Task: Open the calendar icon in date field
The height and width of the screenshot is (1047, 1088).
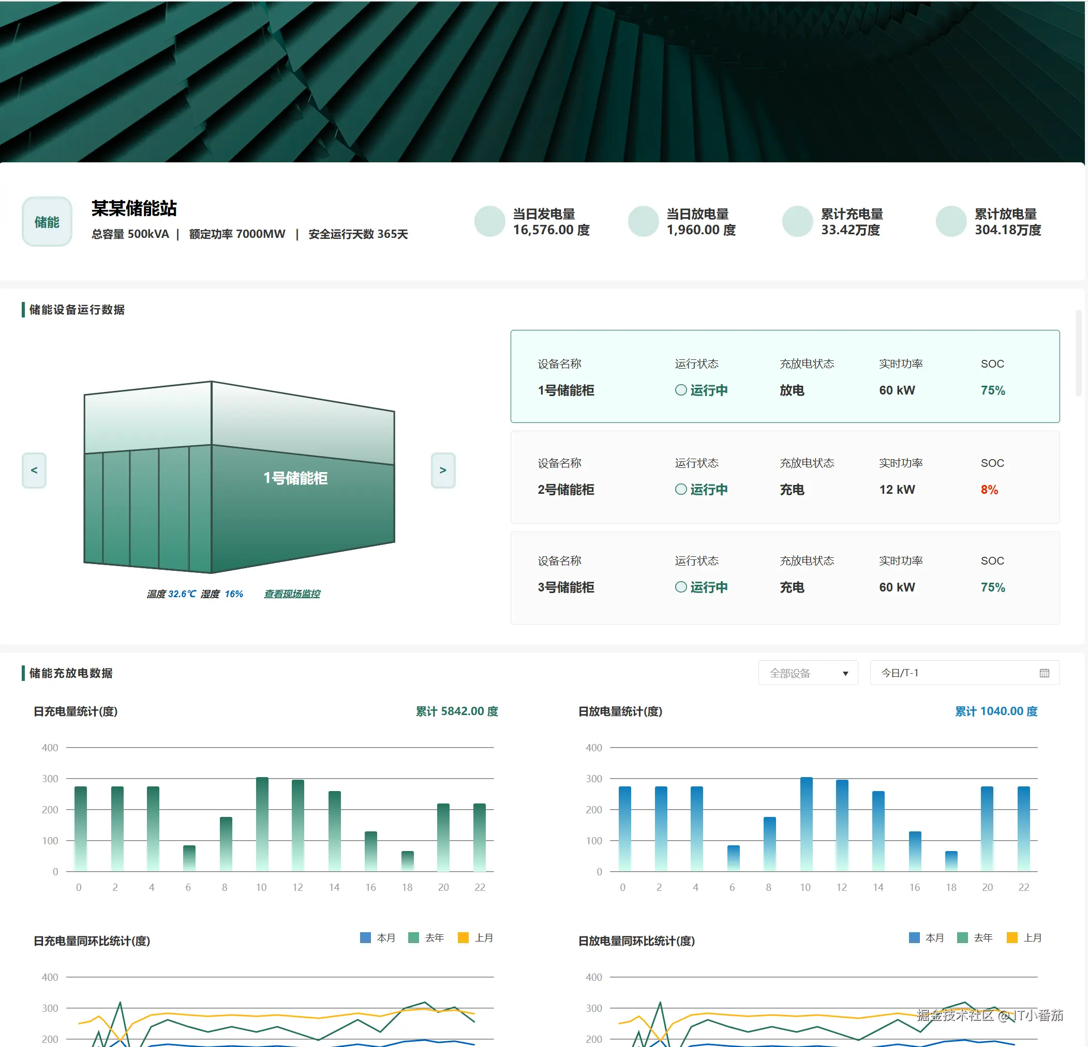Action: [1044, 673]
